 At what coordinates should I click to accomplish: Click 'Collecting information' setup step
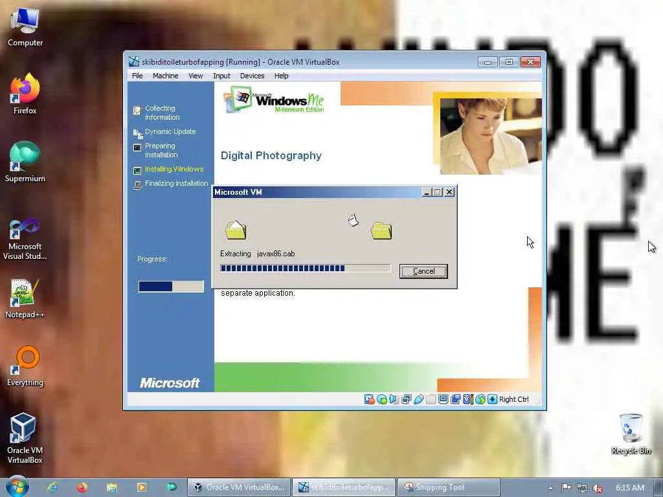tap(162, 113)
